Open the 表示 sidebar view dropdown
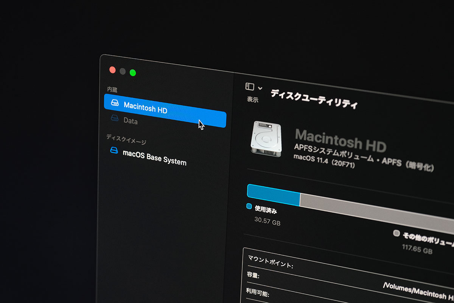Viewport: 454px width, 303px height. pos(254,87)
